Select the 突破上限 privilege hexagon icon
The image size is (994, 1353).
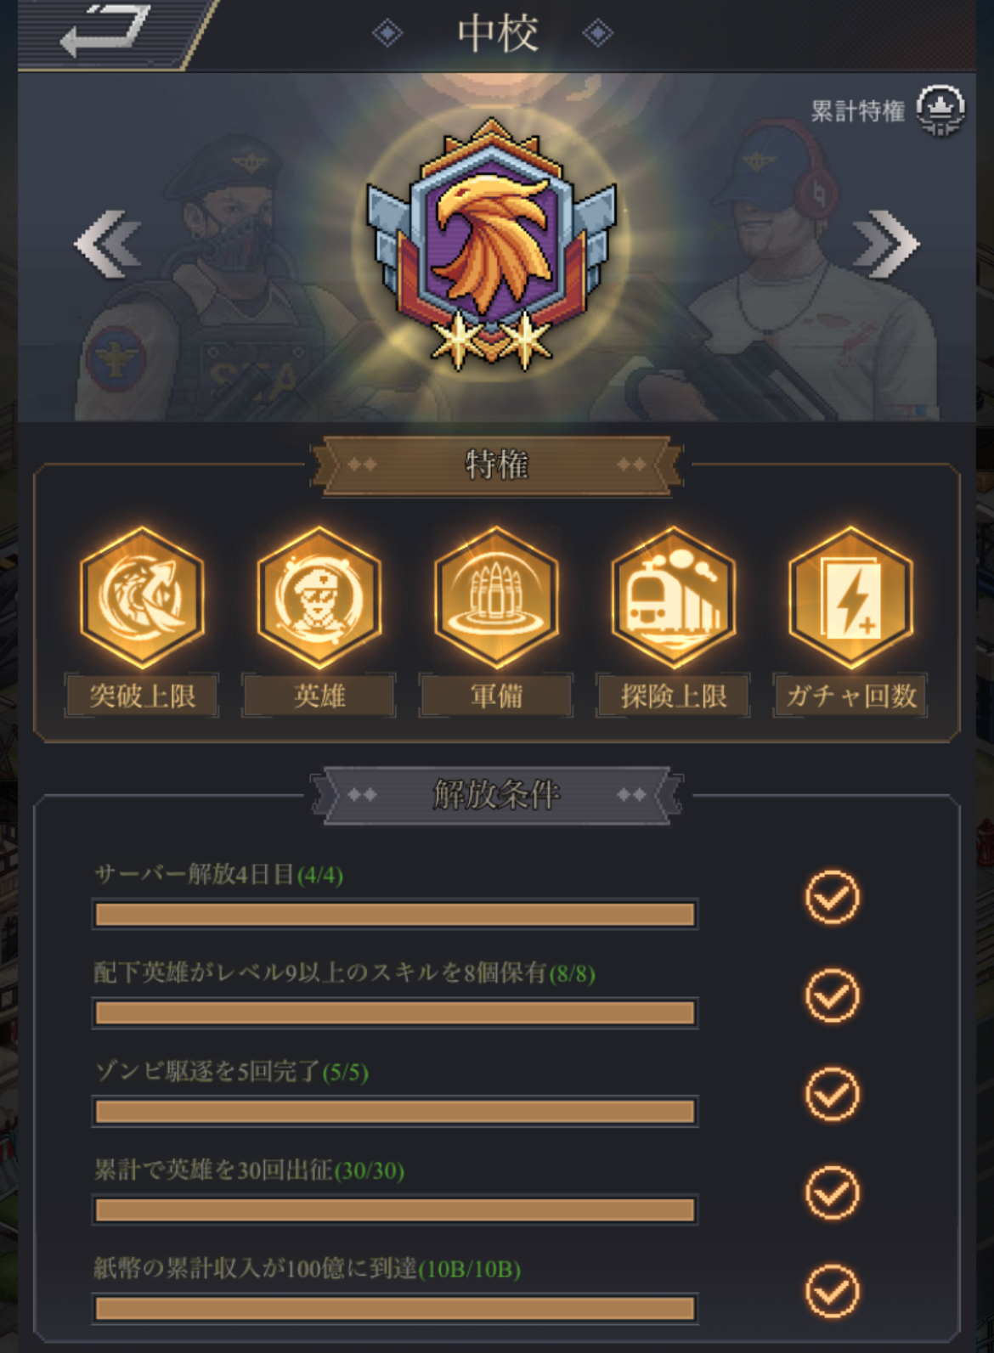pos(142,596)
